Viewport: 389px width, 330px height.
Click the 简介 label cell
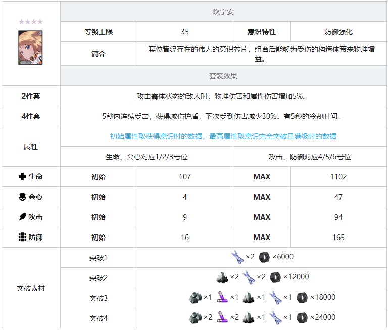pos(99,54)
